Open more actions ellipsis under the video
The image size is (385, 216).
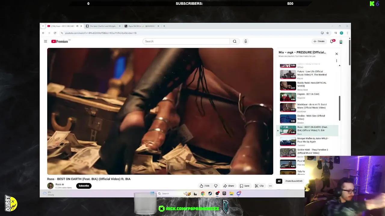click(270, 186)
